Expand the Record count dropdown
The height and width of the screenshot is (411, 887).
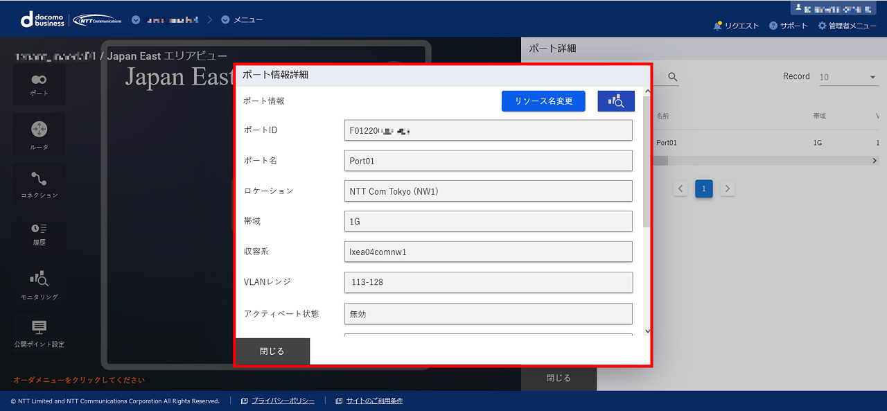click(848, 77)
